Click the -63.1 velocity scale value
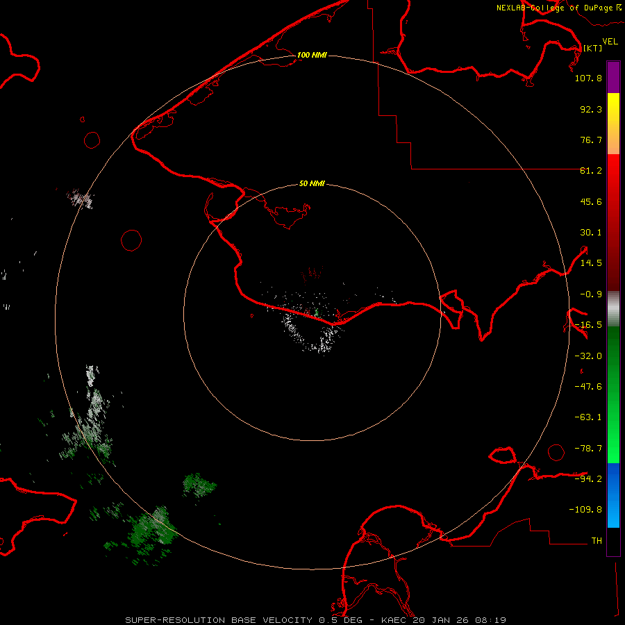The width and height of the screenshot is (625, 625). click(588, 417)
